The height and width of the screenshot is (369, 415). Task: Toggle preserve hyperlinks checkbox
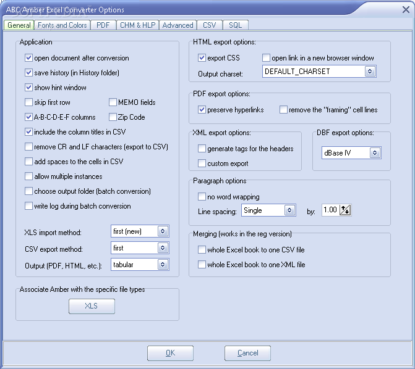[202, 110]
